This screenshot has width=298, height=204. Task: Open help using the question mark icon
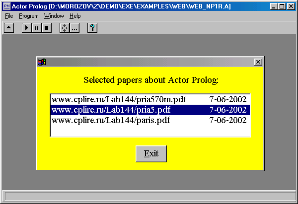click(92, 28)
